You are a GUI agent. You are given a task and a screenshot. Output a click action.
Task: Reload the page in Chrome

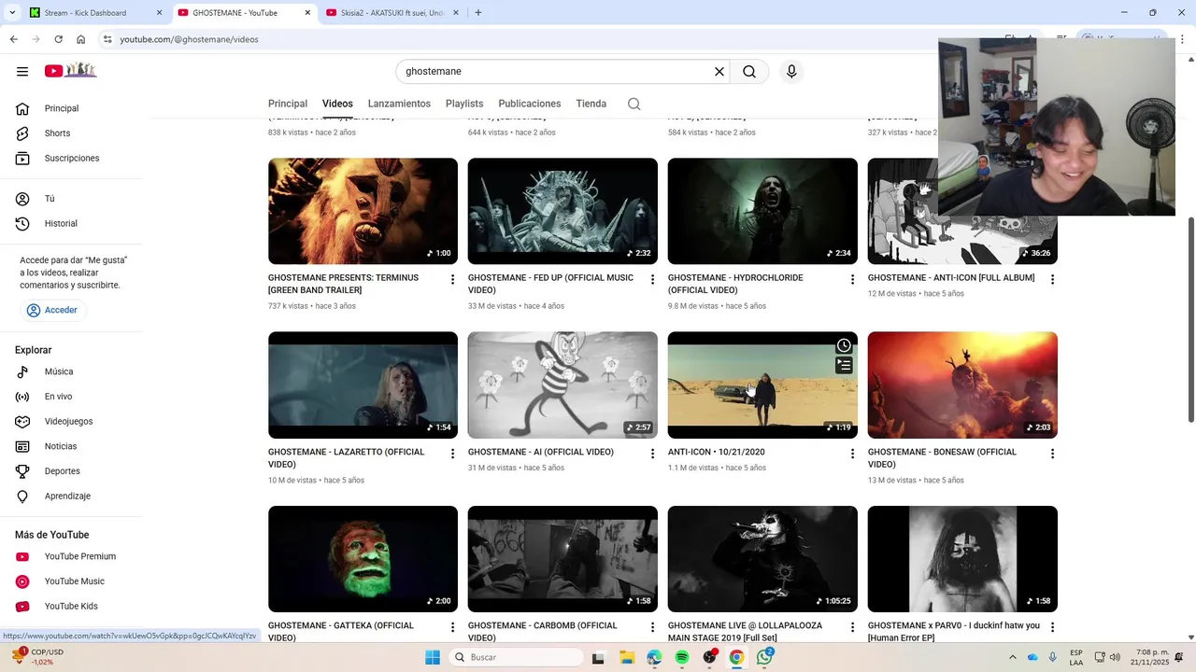point(58,39)
